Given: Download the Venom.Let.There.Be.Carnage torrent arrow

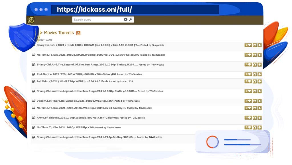Looking at the screenshot, I should (259, 101).
